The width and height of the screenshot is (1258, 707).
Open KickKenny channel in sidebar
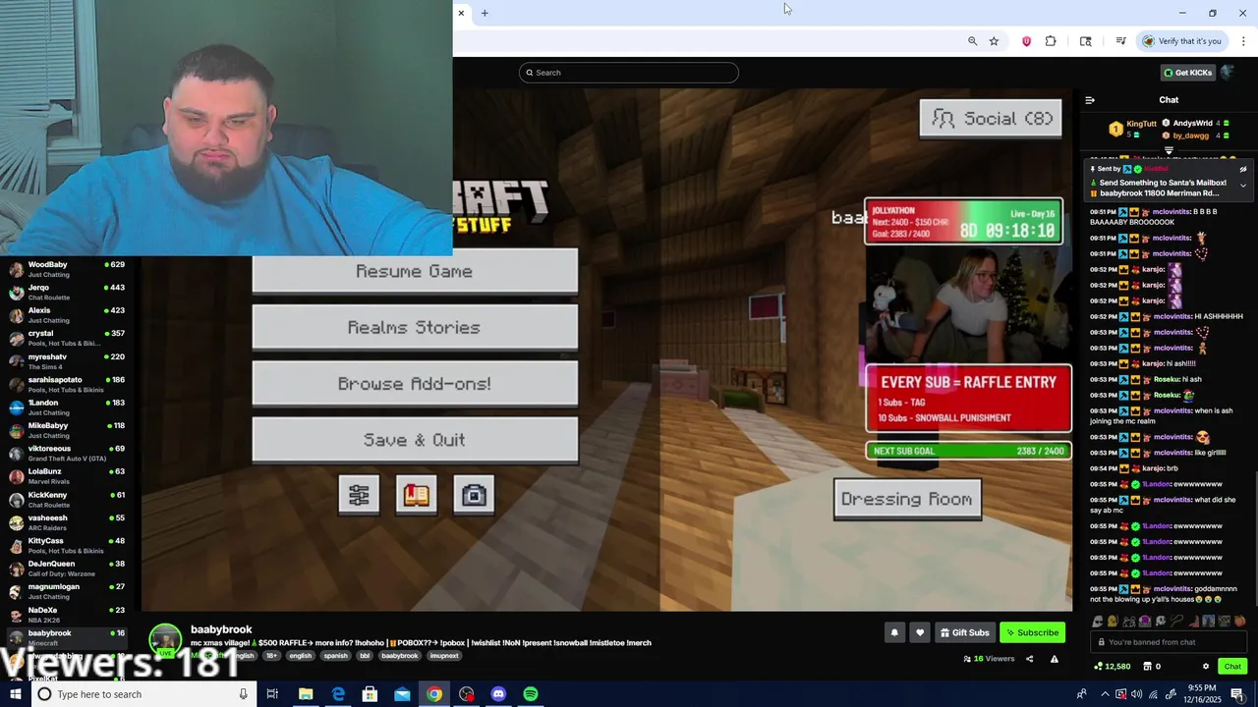(x=69, y=499)
